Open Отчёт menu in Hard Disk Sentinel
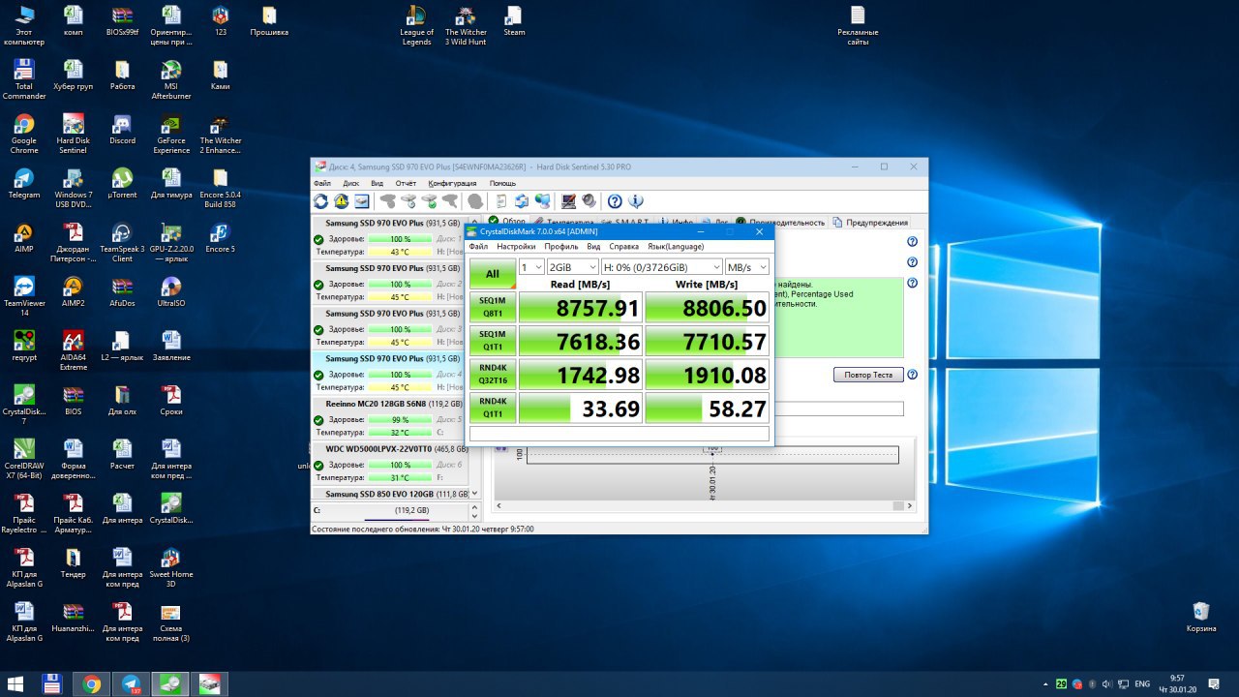 tap(406, 183)
